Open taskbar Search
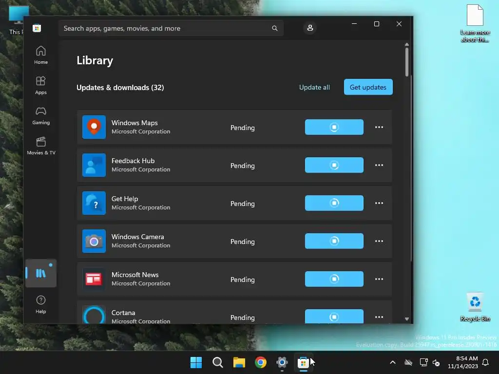The height and width of the screenshot is (374, 499). tap(218, 362)
